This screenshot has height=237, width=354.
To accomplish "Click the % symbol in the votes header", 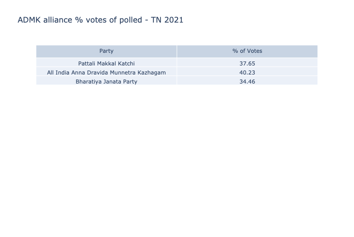I will coord(235,51).
